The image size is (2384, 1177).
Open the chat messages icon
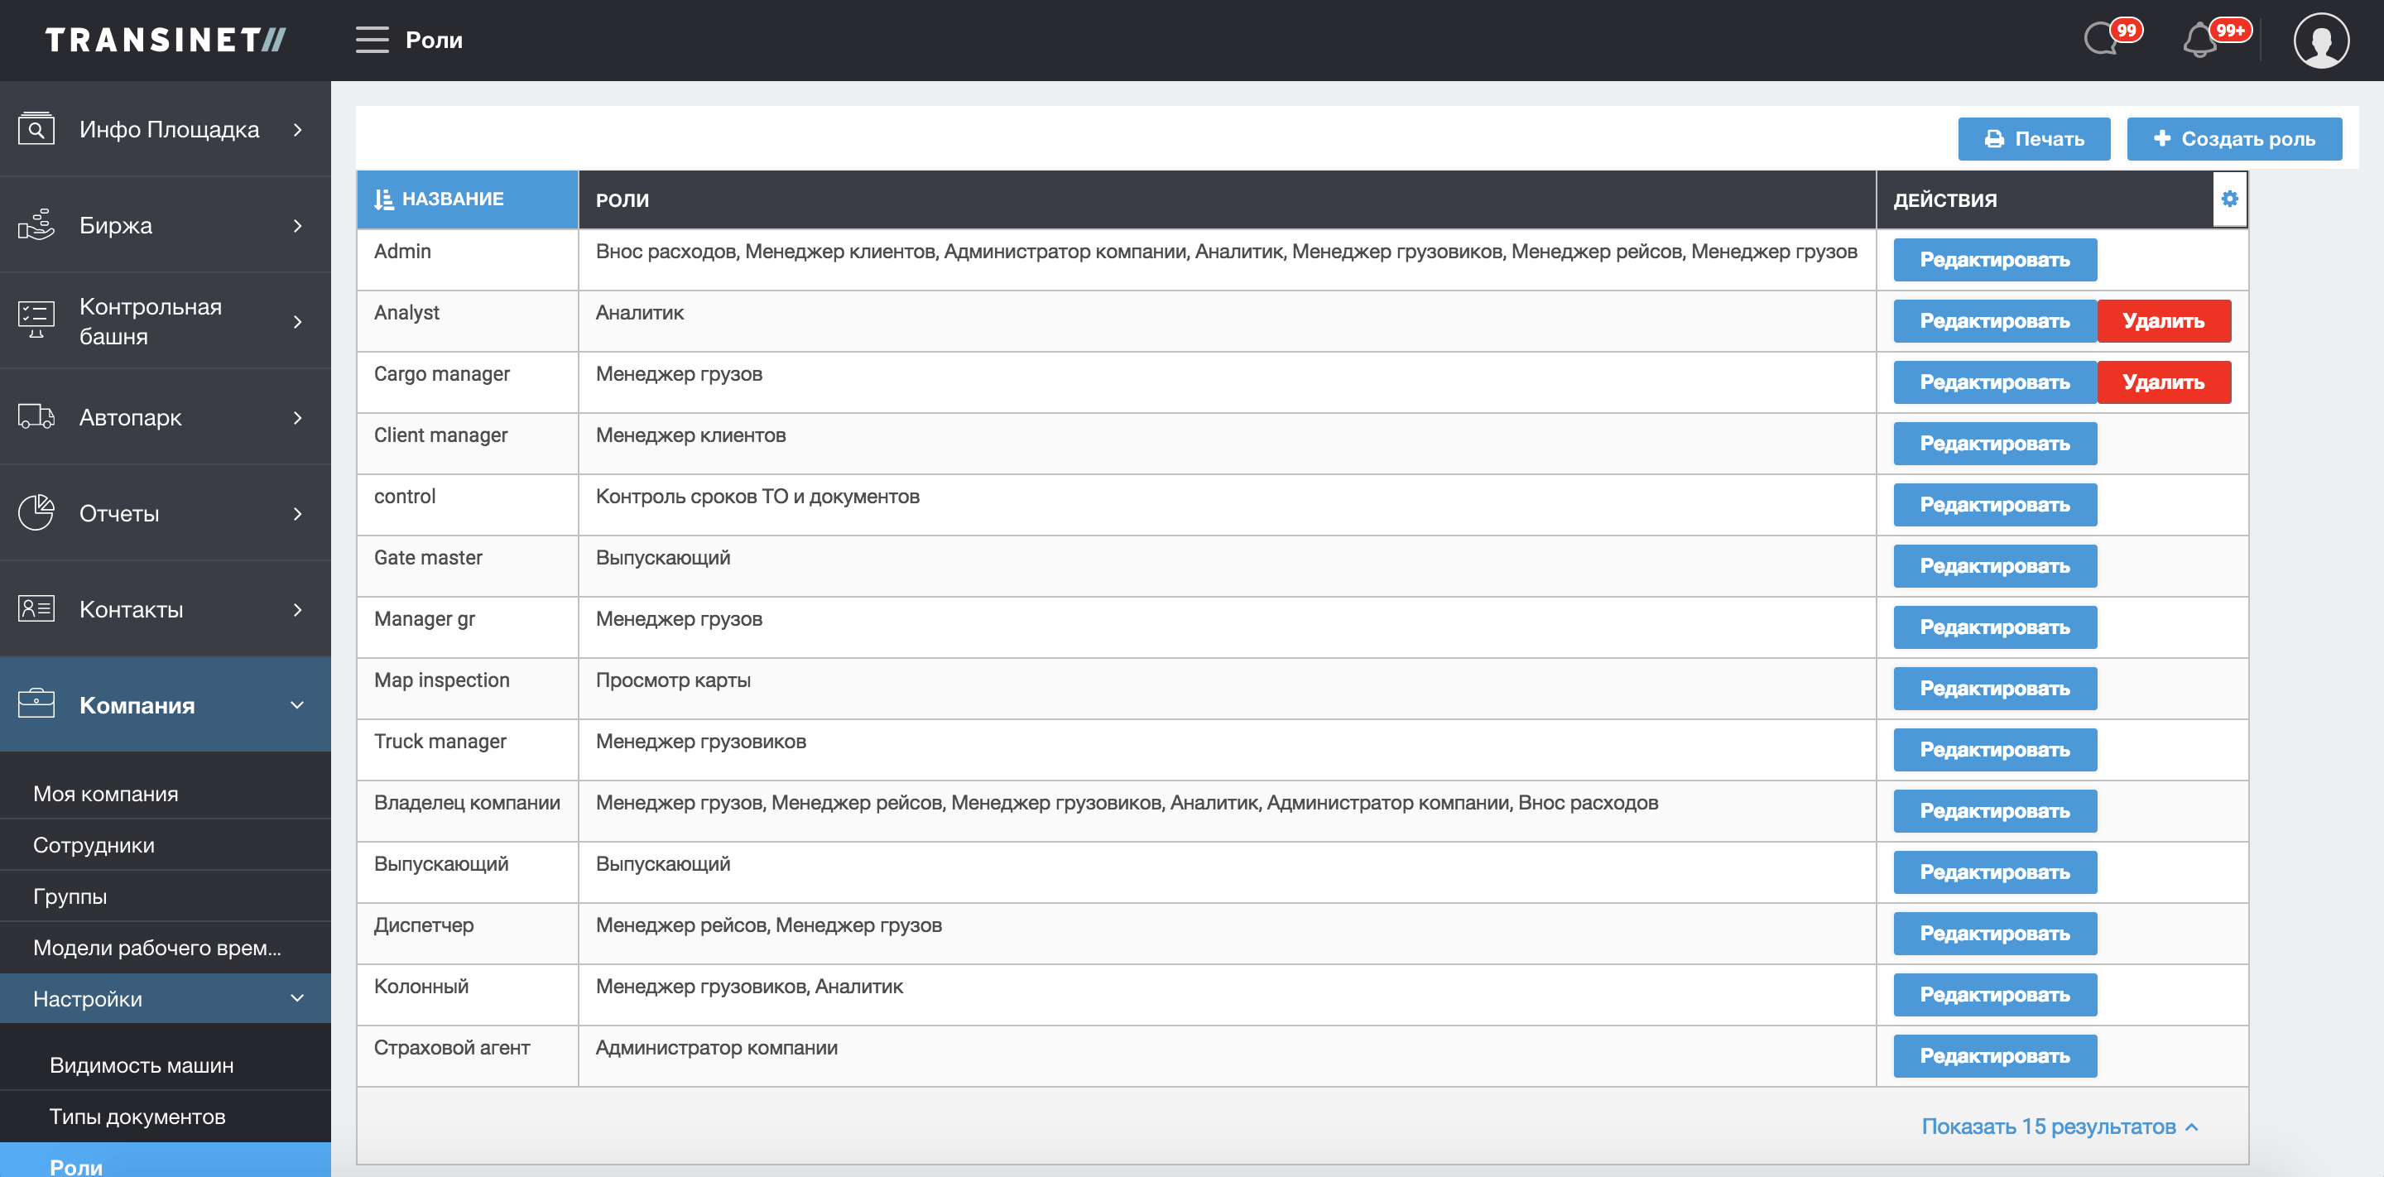click(x=2102, y=40)
